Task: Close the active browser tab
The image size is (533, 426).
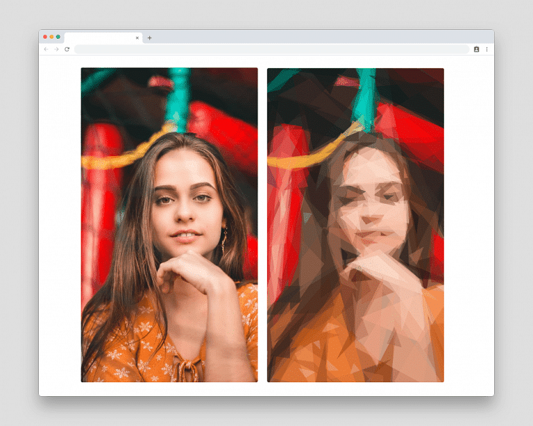Action: tap(137, 37)
